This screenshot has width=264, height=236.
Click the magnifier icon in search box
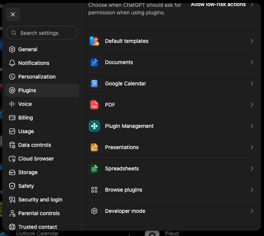click(14, 33)
